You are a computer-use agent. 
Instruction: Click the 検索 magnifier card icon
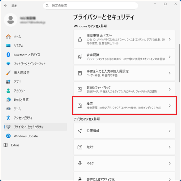(80, 106)
